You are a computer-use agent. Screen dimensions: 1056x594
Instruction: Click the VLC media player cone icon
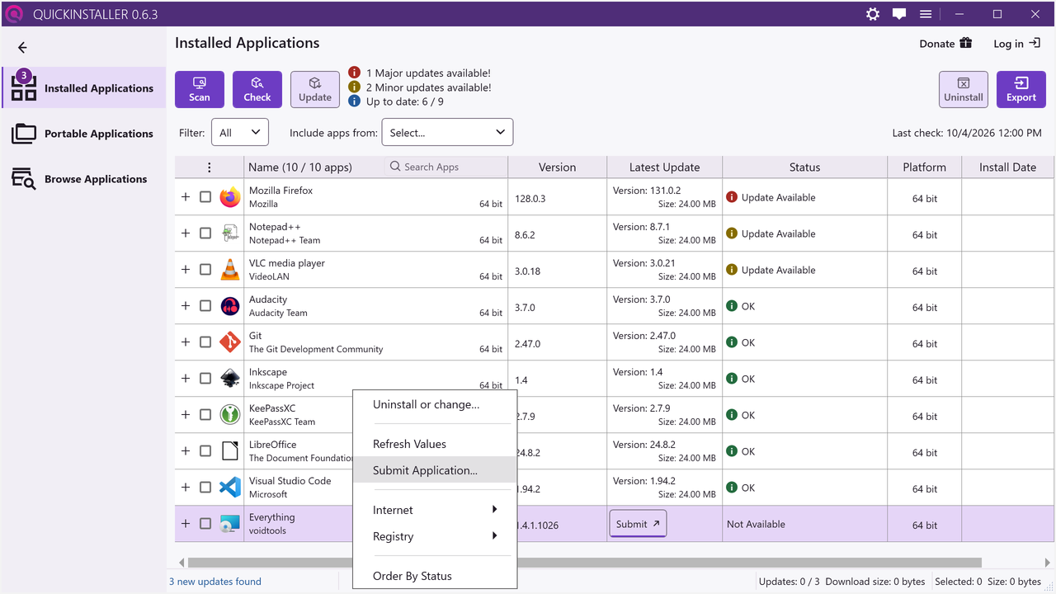(230, 270)
